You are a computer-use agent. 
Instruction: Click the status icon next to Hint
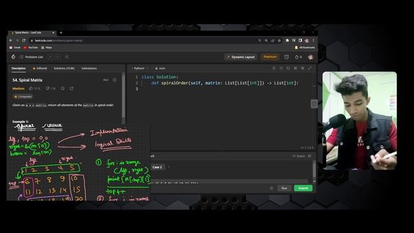pos(114,80)
